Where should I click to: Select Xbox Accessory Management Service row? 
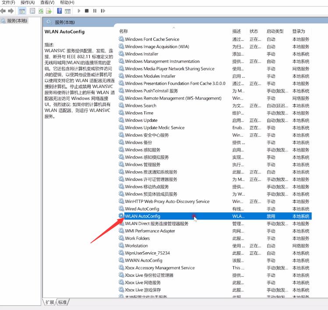click(215, 268)
